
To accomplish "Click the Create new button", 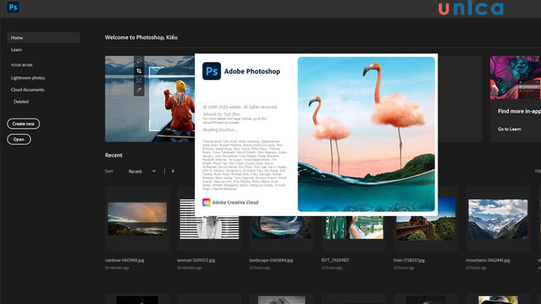I will tap(24, 124).
